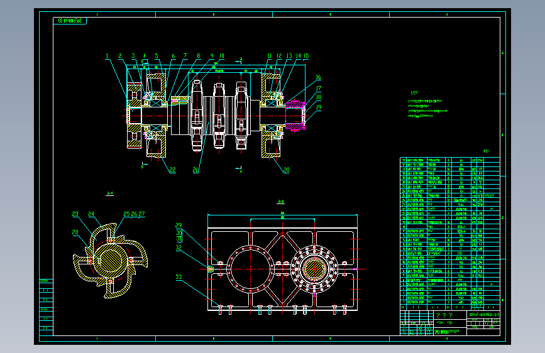Click part balloon number 1
The image size is (545, 353).
coord(107,56)
